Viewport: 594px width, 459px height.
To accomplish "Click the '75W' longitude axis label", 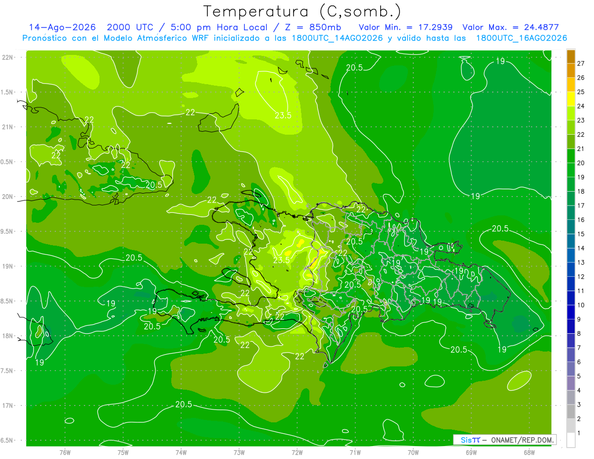I will tap(123, 452).
